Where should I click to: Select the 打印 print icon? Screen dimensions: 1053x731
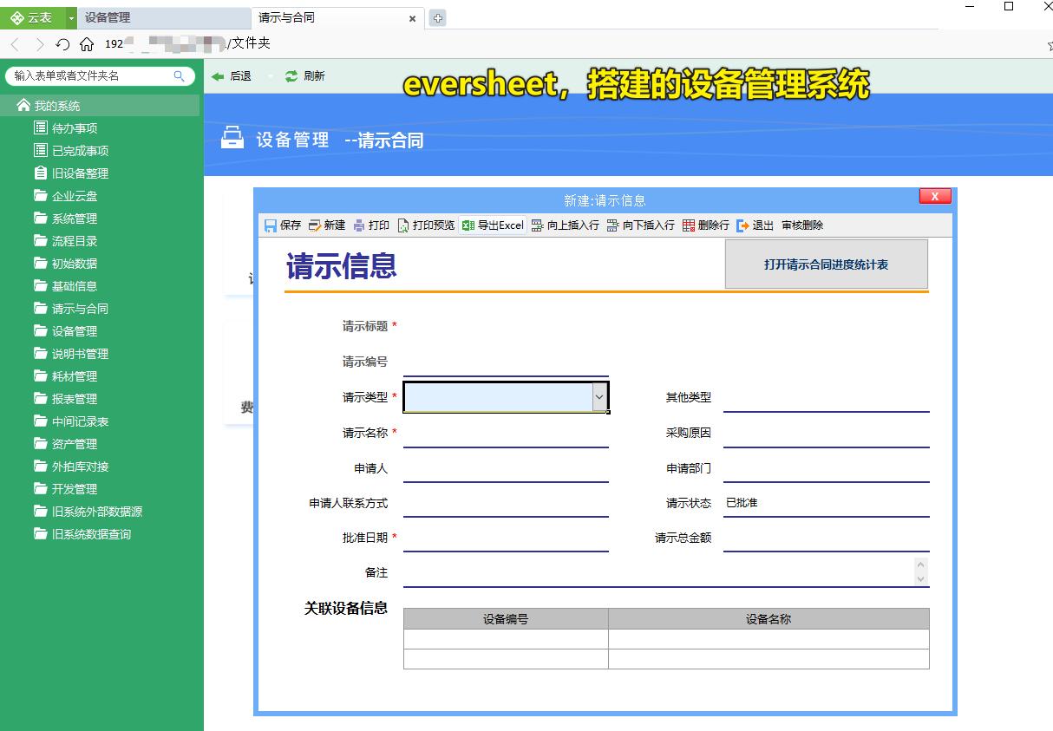coord(358,225)
